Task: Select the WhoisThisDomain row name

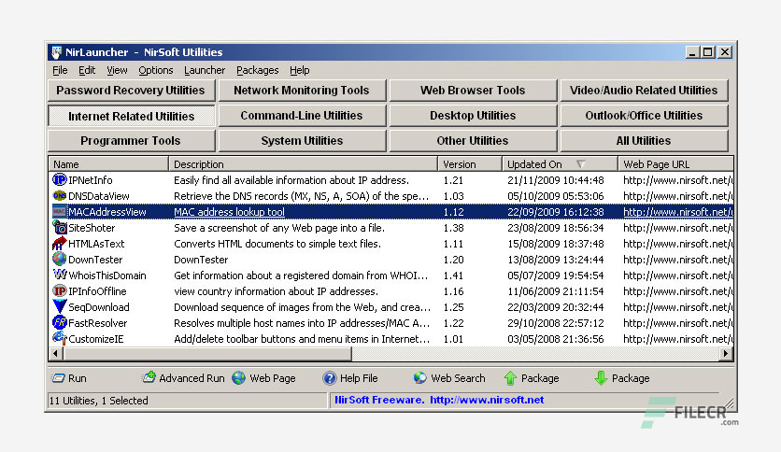Action: tap(107, 275)
